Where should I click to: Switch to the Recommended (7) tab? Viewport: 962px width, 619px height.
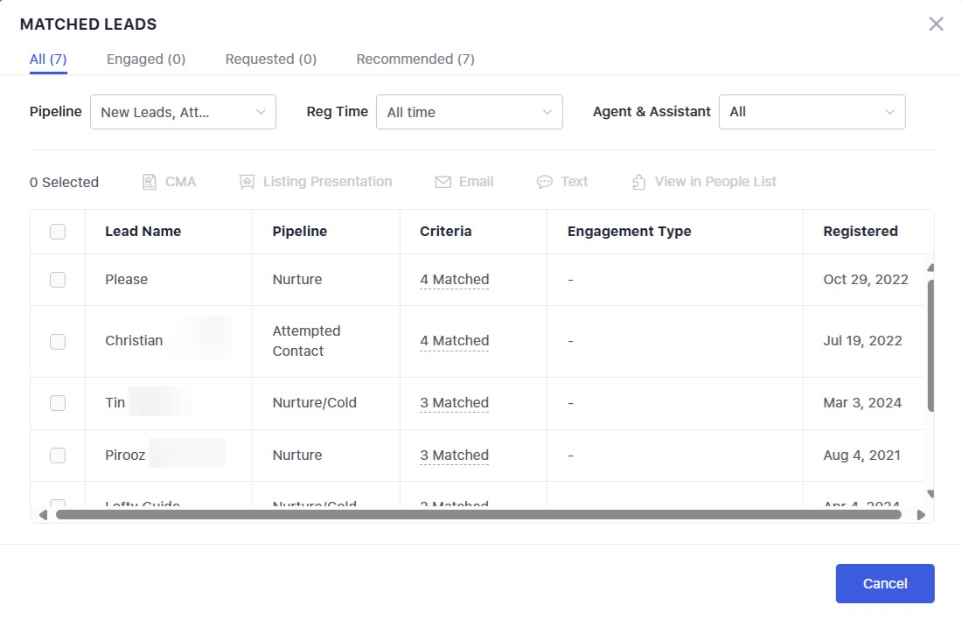click(415, 59)
